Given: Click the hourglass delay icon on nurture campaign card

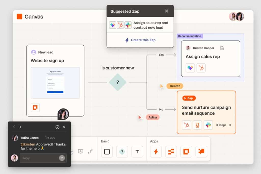Looking at the screenshot, I should pyautogui.click(x=197, y=125).
